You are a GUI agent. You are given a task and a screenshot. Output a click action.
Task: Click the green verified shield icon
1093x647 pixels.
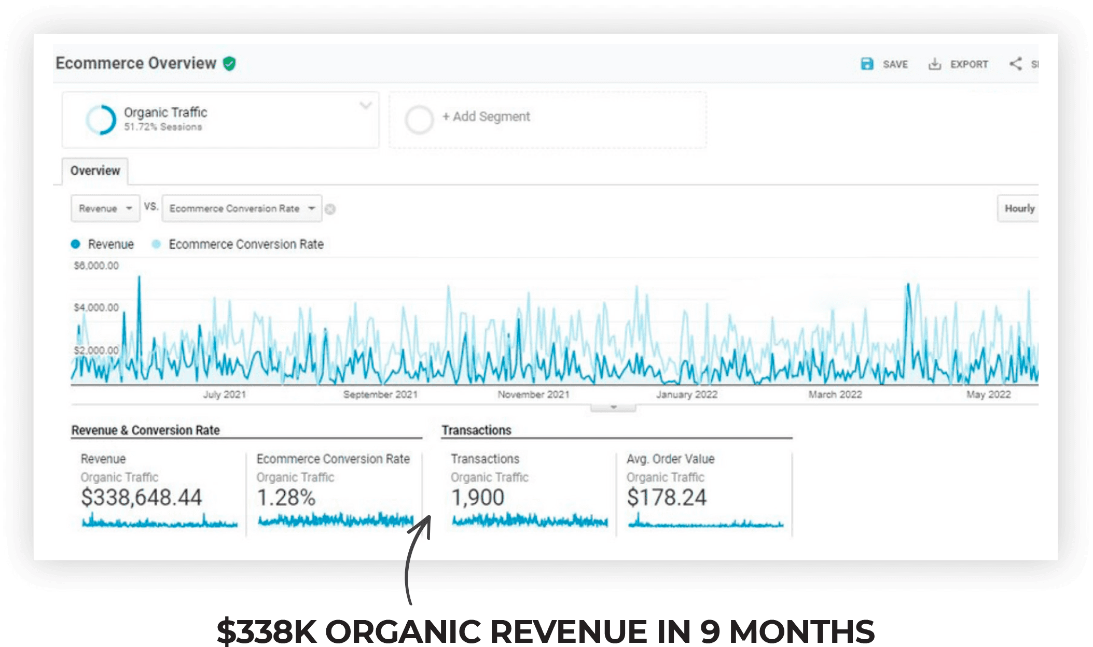click(x=229, y=63)
